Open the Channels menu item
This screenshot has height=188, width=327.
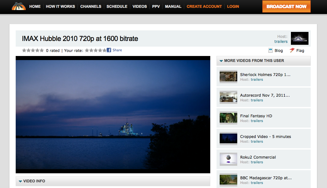(91, 7)
